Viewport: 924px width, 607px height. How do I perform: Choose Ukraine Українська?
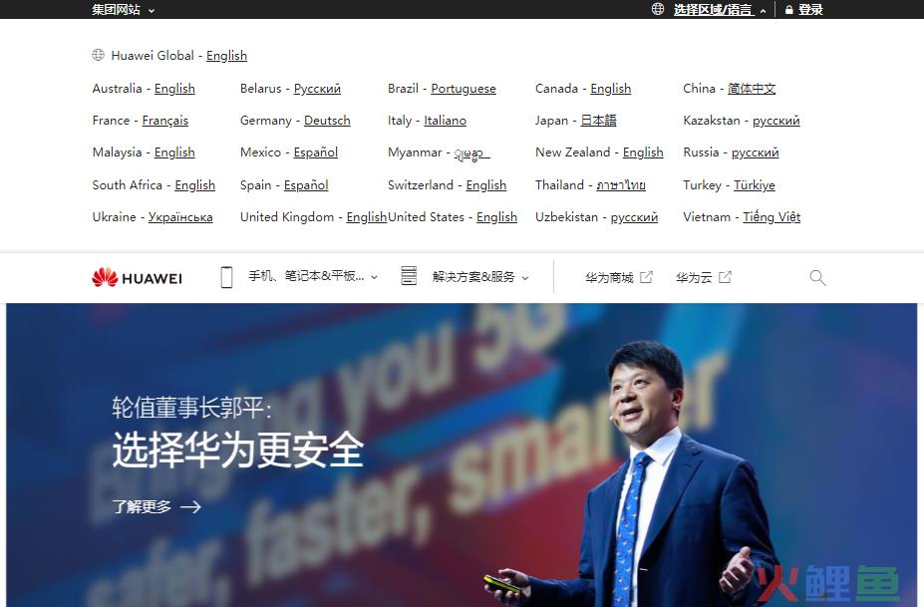pyautogui.click(x=180, y=217)
